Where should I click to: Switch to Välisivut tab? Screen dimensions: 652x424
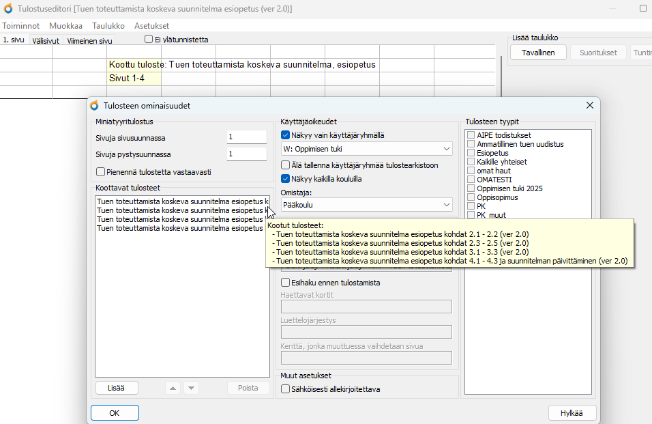tap(46, 41)
